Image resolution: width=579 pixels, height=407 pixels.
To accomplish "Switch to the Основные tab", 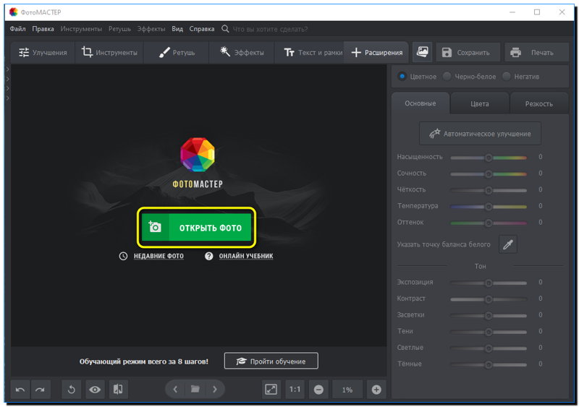I will 420,103.
